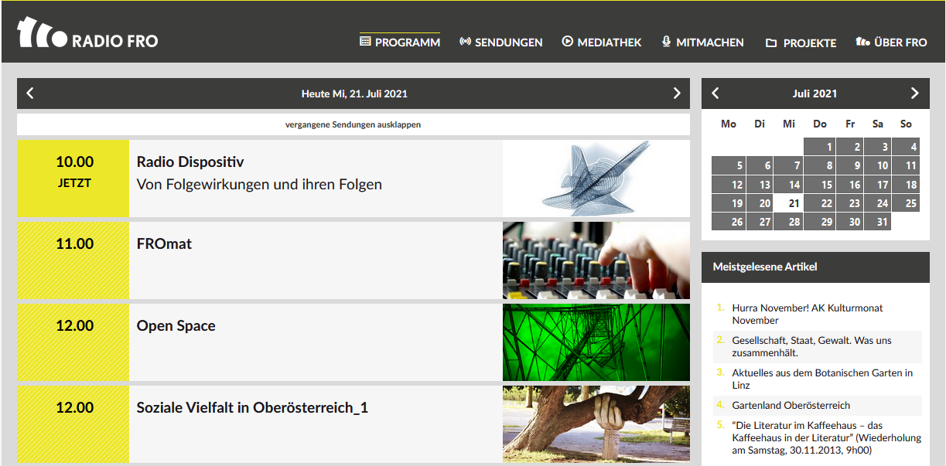
Task: Click the FROmat mixing console thumbnail
Action: pos(596,260)
